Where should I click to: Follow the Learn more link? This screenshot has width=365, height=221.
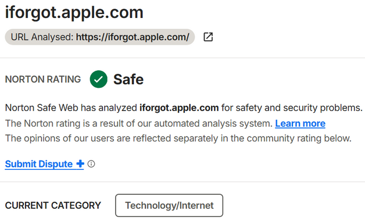tap(300, 123)
